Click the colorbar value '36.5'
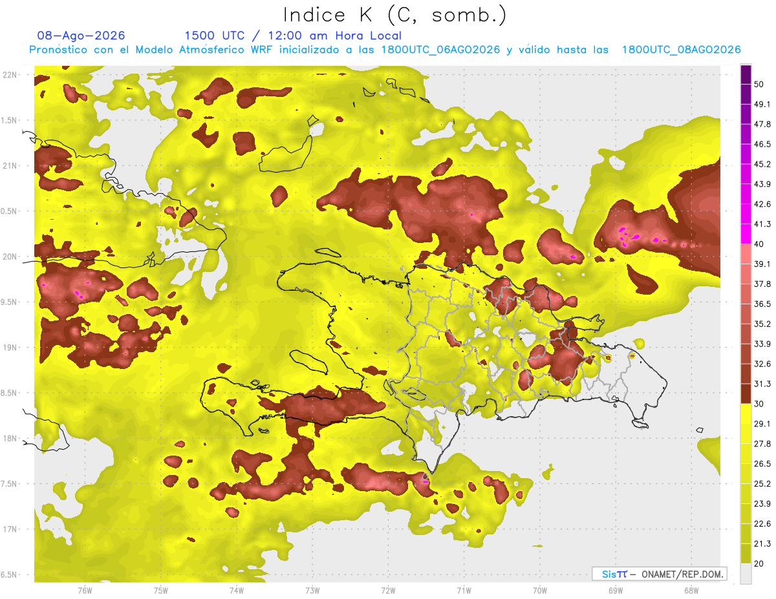 click(762, 304)
